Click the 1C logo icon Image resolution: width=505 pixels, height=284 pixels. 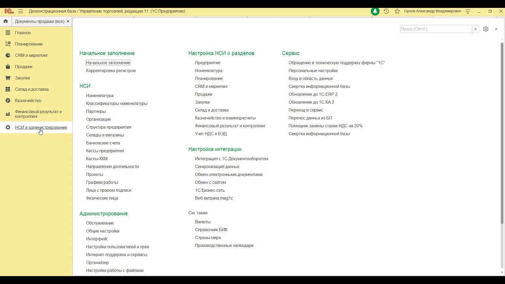click(9, 11)
